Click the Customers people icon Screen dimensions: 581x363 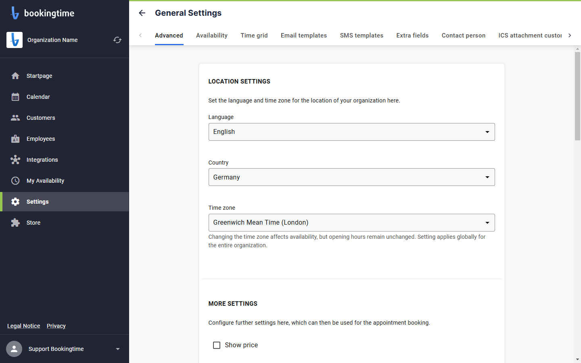click(x=15, y=118)
